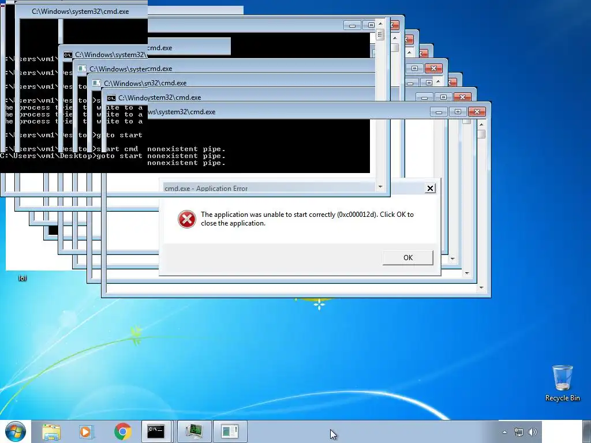Click the "C:\Windoystem32\cmd.exe" window's system icon

(111, 98)
